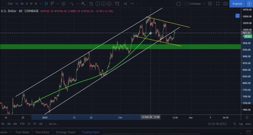Take a chart snapshot with the camera icon
Image resolution: width=253 pixels, height=135 pixels.
click(226, 4)
